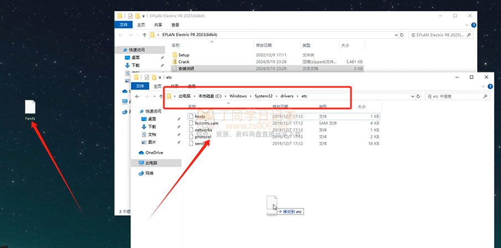
Task: Expand ribbon in etc window
Action: 484,86
